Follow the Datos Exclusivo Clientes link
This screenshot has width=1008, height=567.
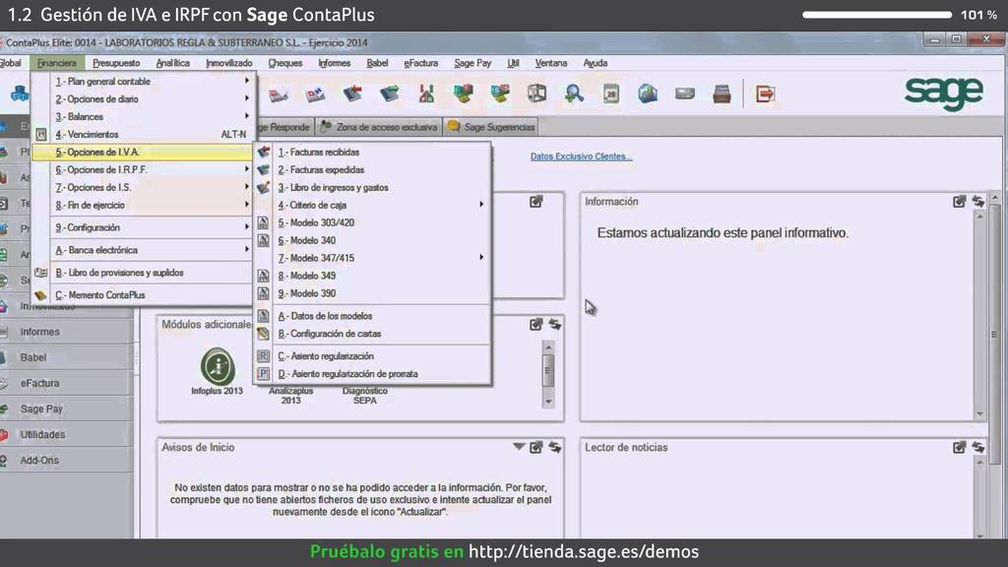click(x=581, y=157)
